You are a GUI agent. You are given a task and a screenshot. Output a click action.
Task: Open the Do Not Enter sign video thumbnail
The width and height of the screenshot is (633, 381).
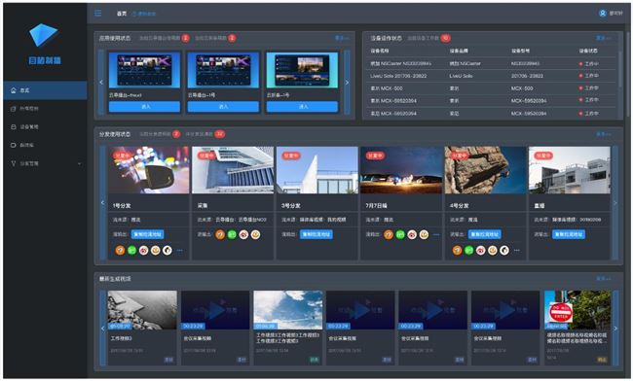(577, 310)
